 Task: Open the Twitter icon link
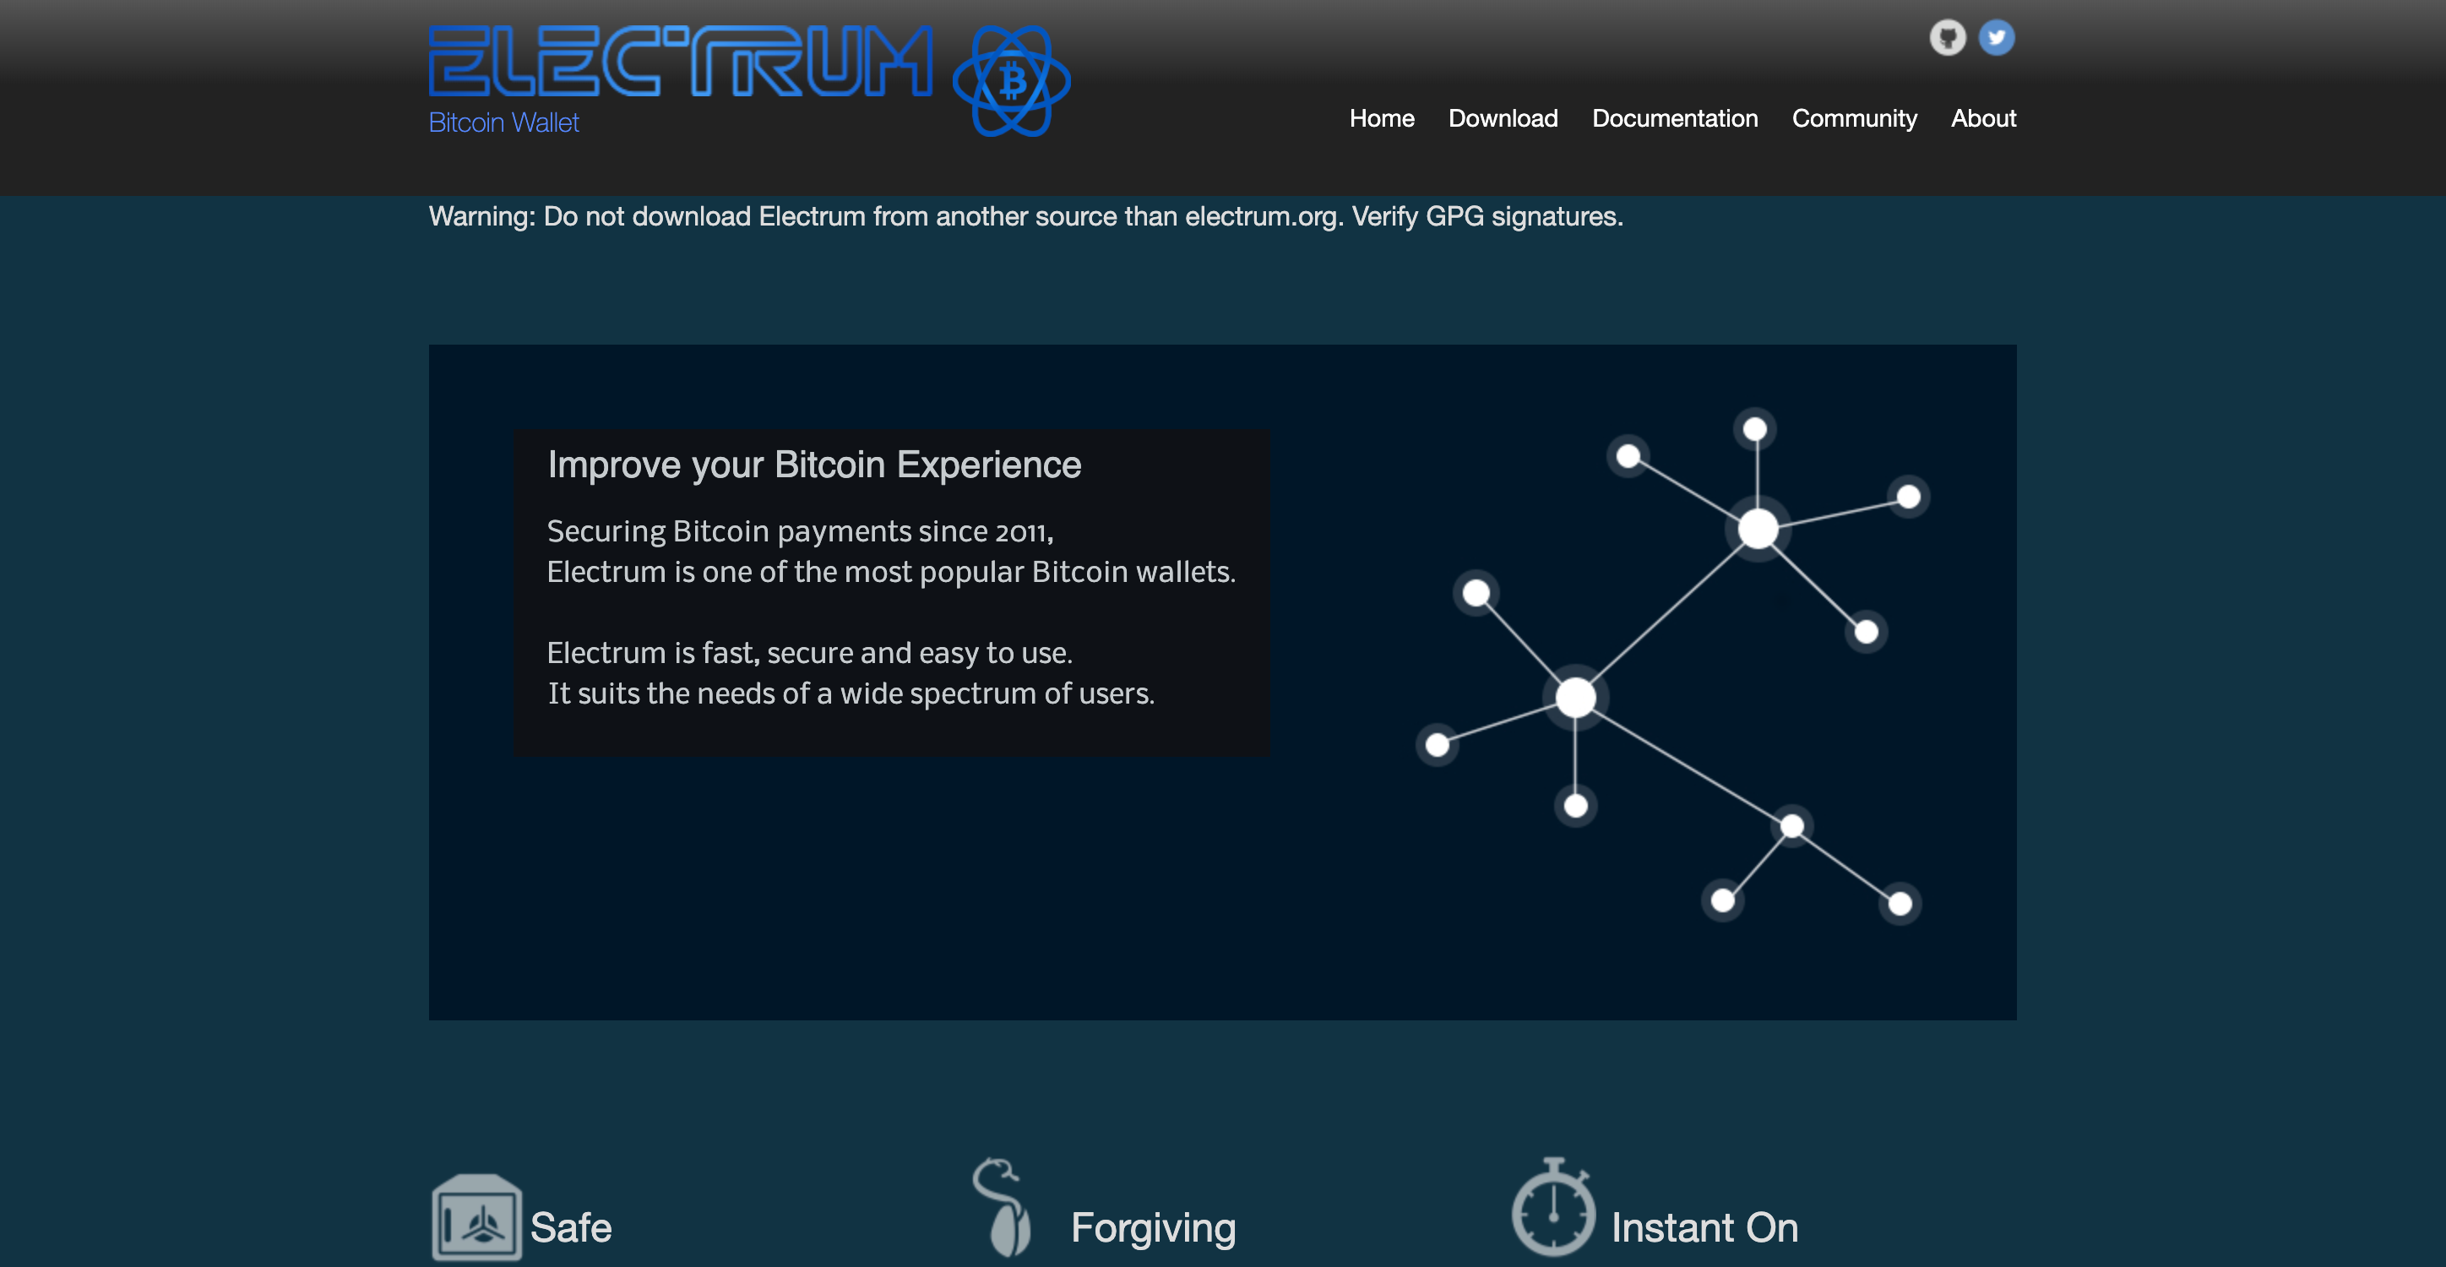coord(1996,38)
